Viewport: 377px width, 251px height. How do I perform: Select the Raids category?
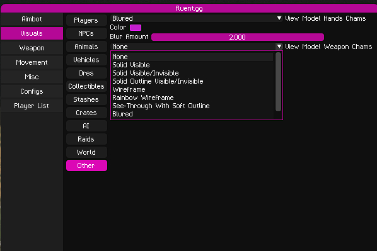(x=86, y=139)
